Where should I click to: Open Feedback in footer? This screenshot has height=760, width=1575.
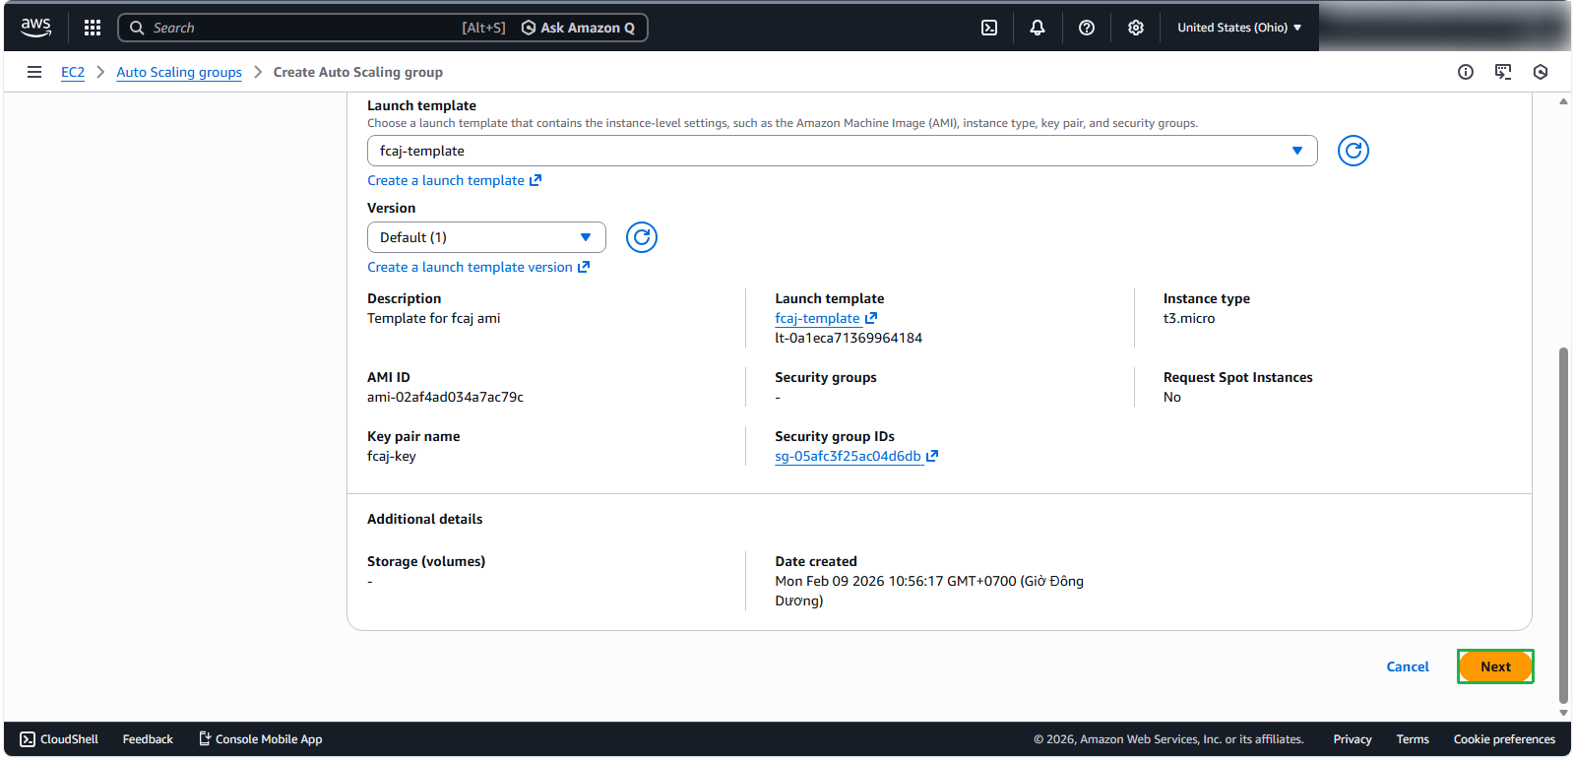coord(148,739)
